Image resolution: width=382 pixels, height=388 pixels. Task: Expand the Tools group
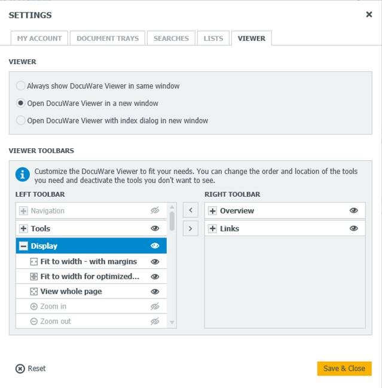[23, 228]
